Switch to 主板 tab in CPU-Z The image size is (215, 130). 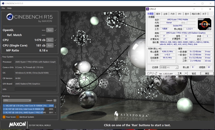pyautogui.click(x=165, y=14)
